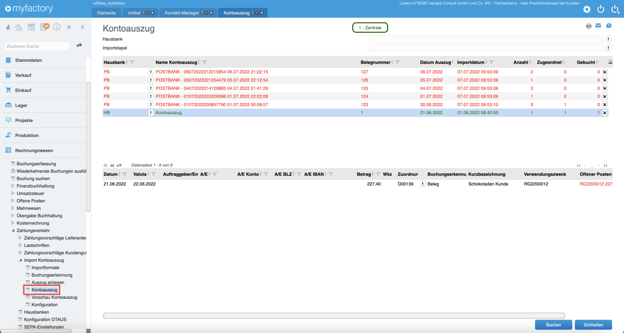Viewport: 624px width, 333px height.
Task: Click refresh icon above the Datum table
Action: click(x=105, y=166)
